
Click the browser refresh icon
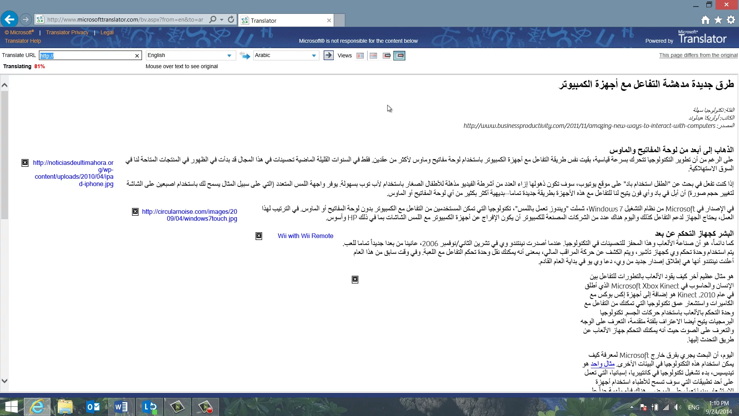pyautogui.click(x=231, y=19)
